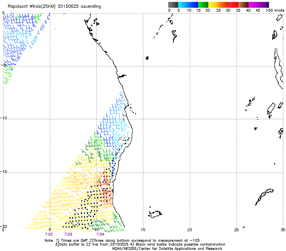Click the '-20' latitude axis label
The height and width of the screenshot is (251, 286).
tap(3, 226)
